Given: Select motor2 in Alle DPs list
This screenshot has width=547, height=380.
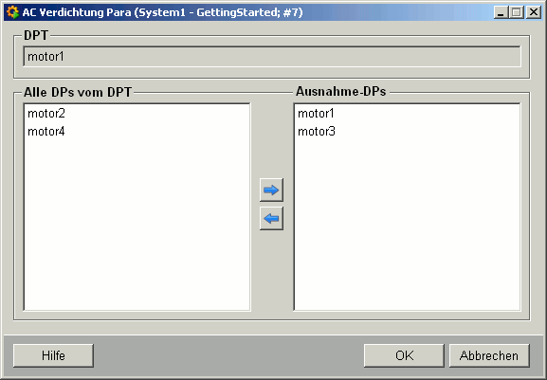Looking at the screenshot, I should tap(46, 114).
